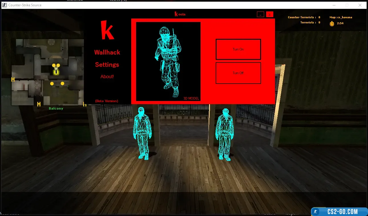
Task: Close the Koola panel with the x button
Action: point(269,14)
